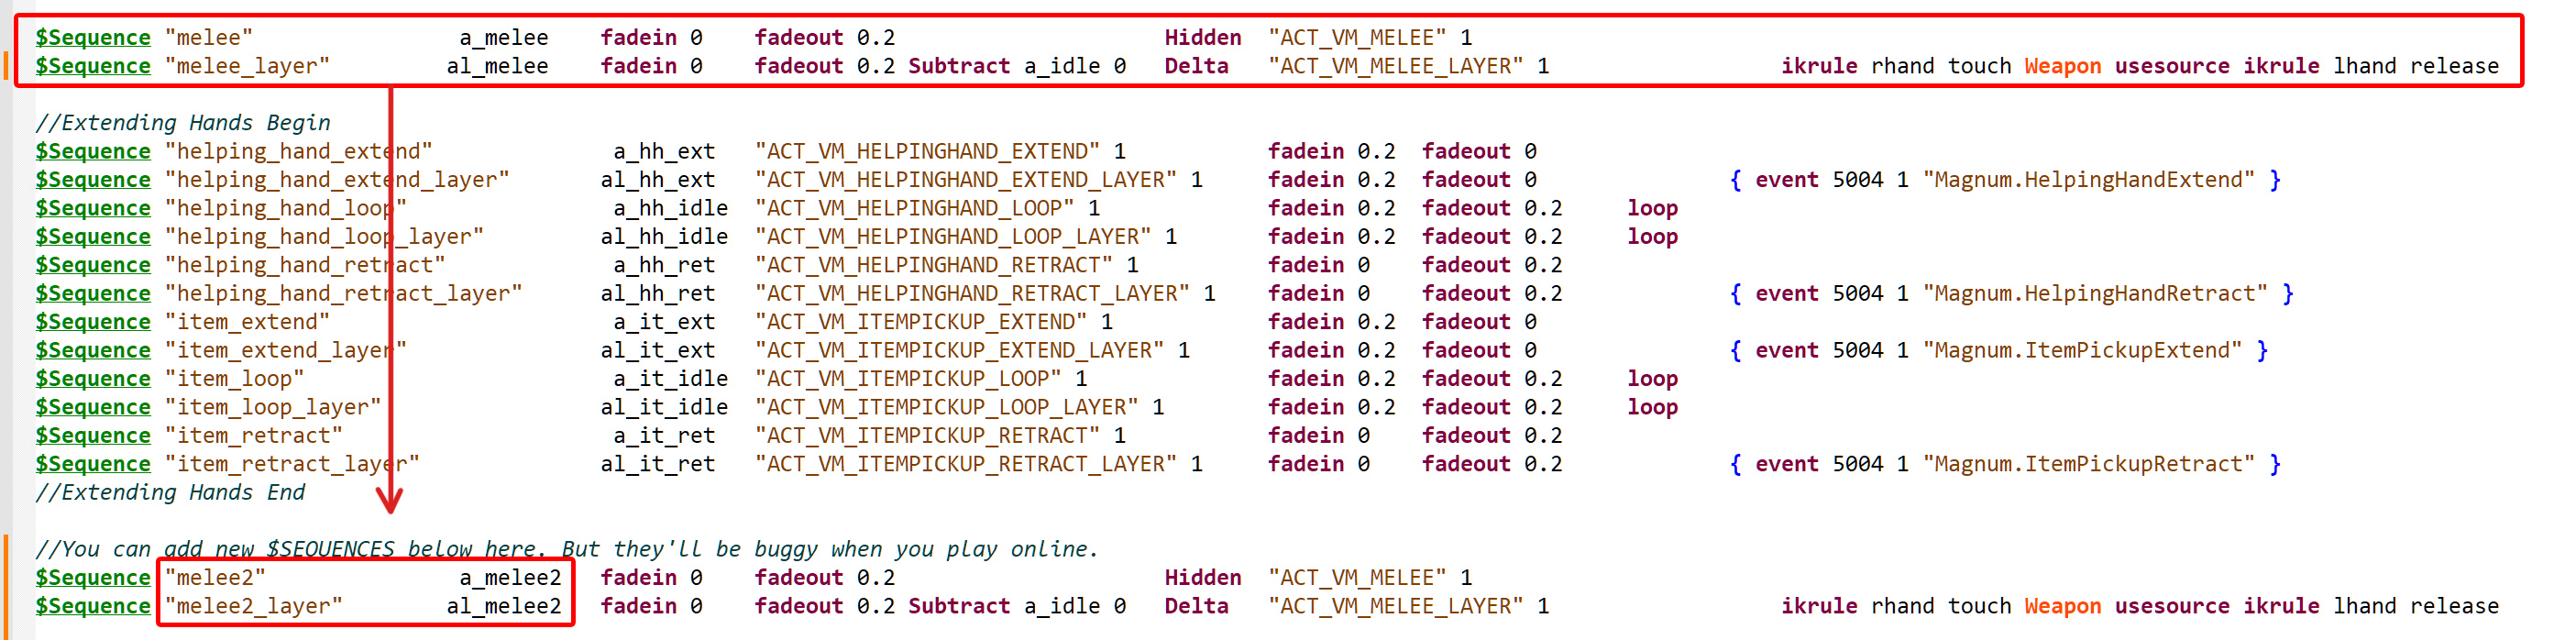The height and width of the screenshot is (640, 2576).
Task: Click the Hidden keyword on the melee2 line
Action: 1202,578
